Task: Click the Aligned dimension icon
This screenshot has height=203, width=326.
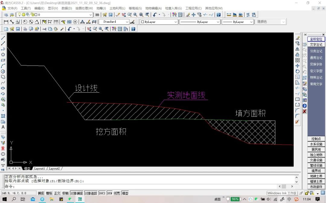Action: [x=12, y=22]
